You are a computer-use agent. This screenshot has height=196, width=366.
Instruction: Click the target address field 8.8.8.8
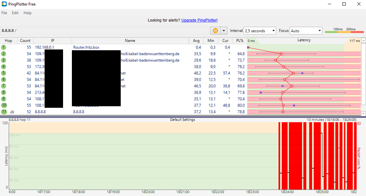pyautogui.click(x=105, y=31)
